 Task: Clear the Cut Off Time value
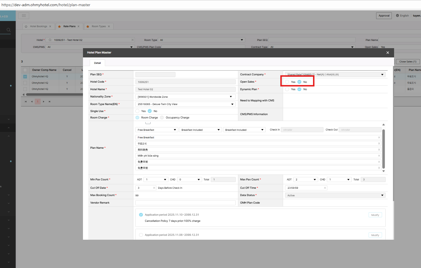(325, 188)
